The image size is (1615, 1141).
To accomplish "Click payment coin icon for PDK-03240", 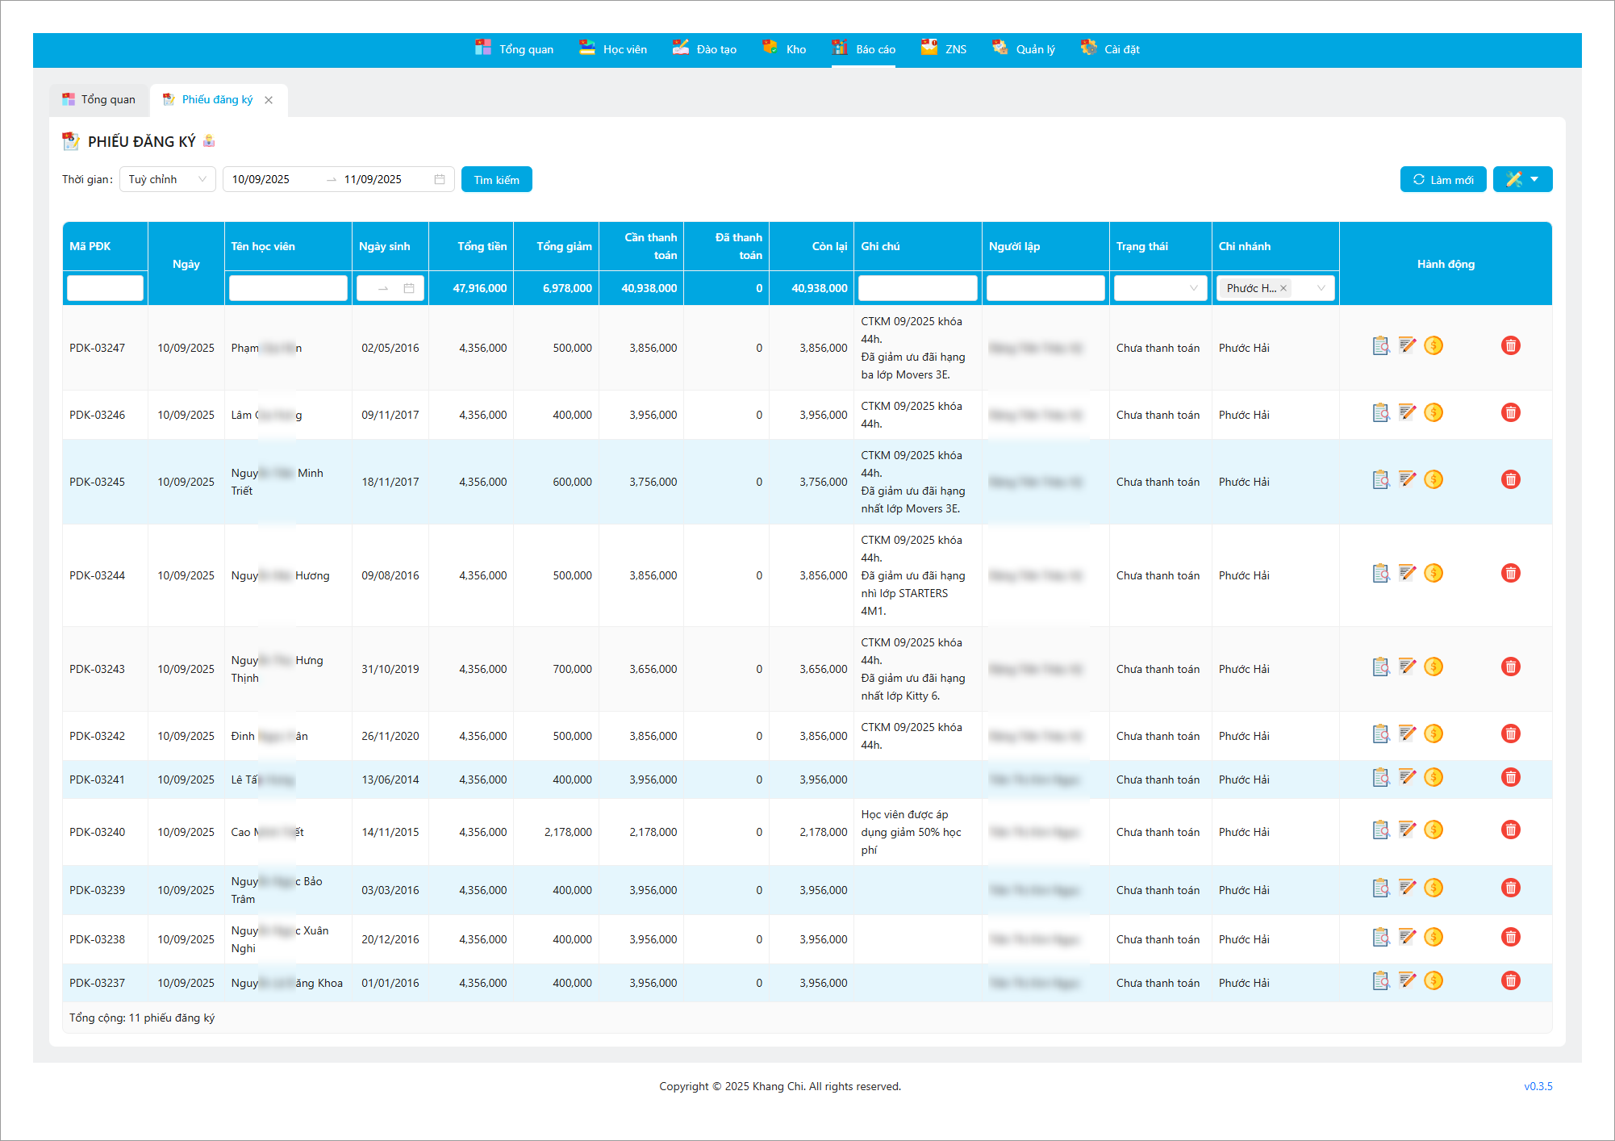I will (1433, 830).
